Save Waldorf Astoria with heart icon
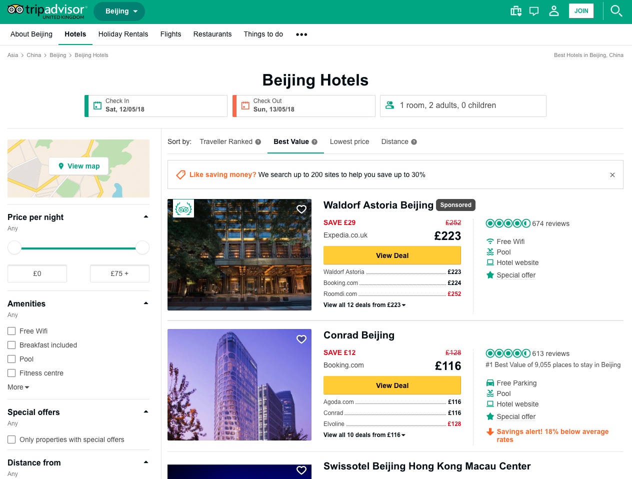Screen dimensions: 632x479 pos(301,209)
